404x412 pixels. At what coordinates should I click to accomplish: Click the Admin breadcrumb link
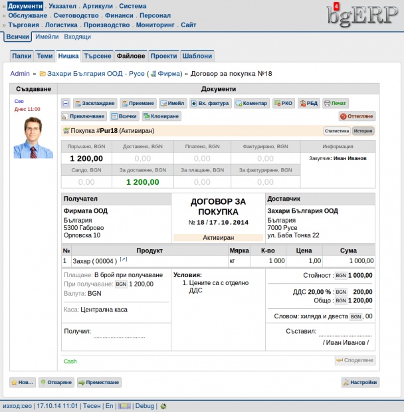[x=20, y=74]
